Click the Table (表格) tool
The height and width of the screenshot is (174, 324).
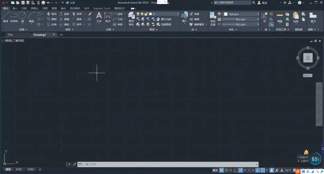[x=118, y=24]
